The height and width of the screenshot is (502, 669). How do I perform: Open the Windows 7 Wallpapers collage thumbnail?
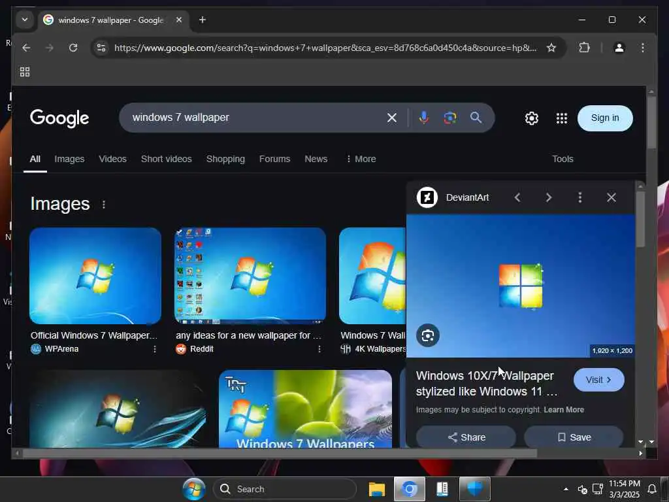pos(305,409)
